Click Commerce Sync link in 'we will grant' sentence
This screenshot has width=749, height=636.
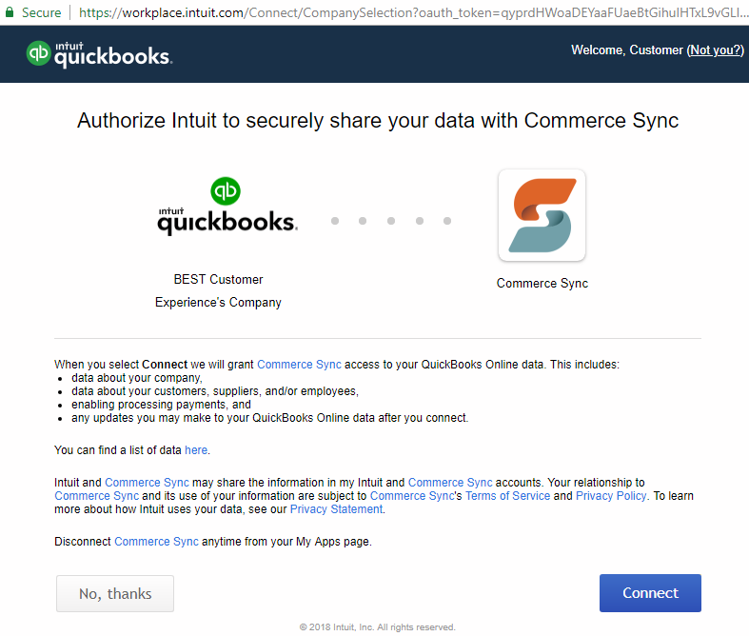tap(299, 365)
